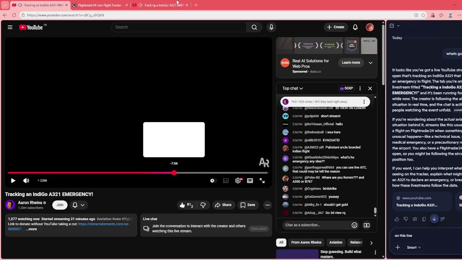Click the chat super chat purchase icon

tap(366, 225)
